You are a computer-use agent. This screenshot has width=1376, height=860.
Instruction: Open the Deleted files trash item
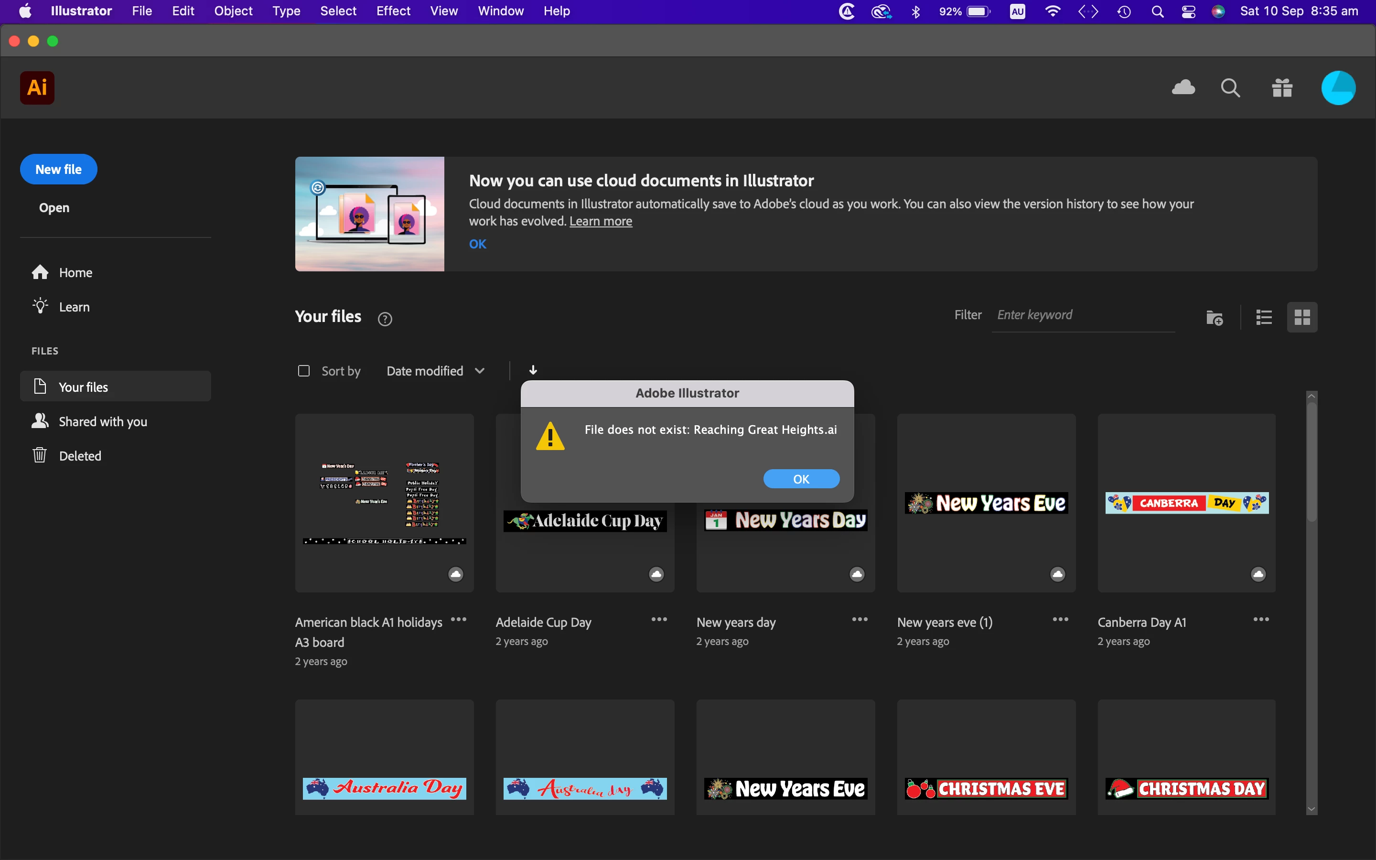click(x=80, y=456)
